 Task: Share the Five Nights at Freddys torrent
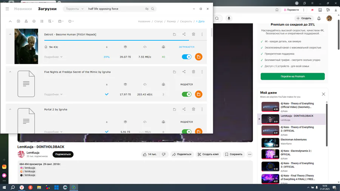click(184, 71)
